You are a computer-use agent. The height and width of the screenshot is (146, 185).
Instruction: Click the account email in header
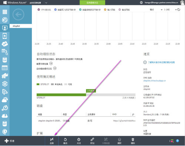tap(161, 3)
